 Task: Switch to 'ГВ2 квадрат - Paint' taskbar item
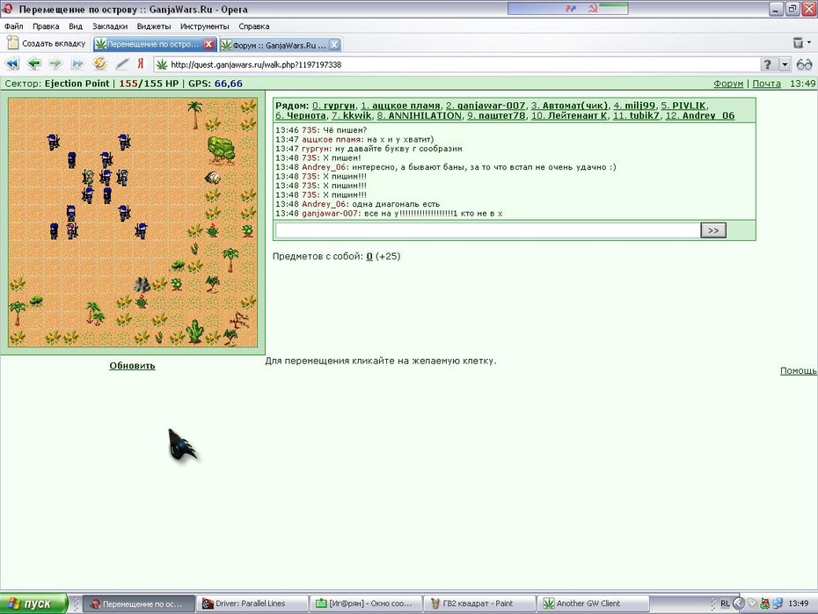tap(479, 603)
